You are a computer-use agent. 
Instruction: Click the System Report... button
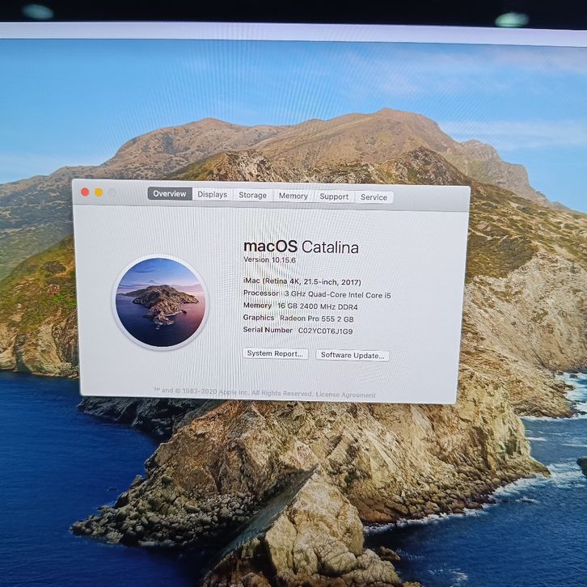(x=276, y=354)
